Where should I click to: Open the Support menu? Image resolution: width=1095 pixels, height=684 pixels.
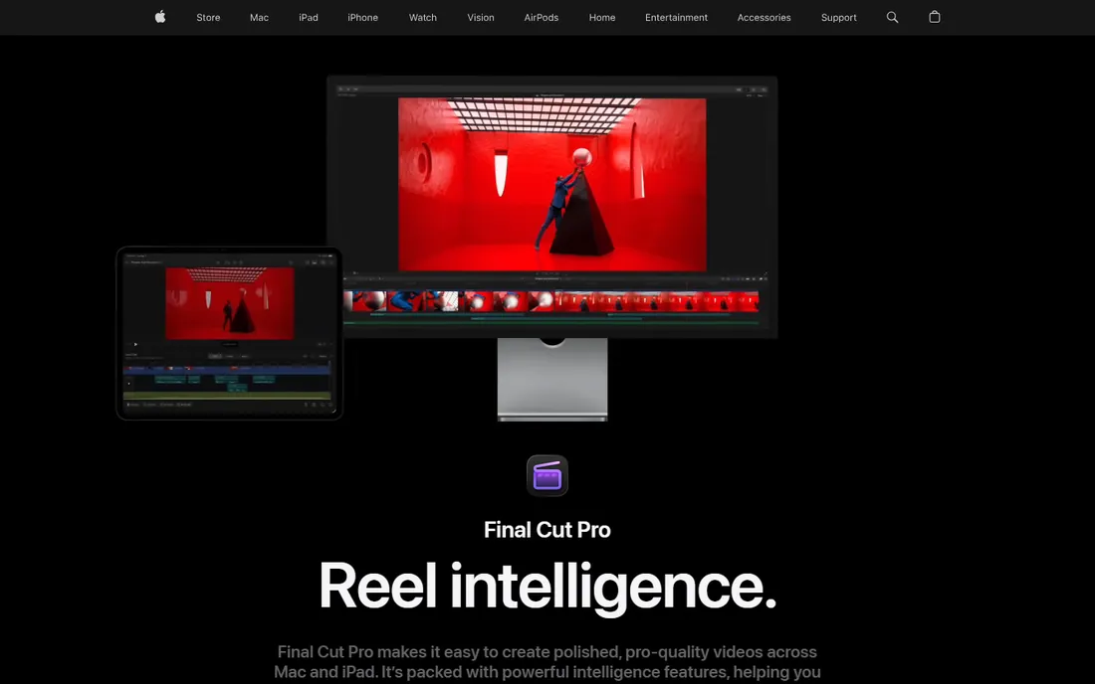(x=839, y=18)
